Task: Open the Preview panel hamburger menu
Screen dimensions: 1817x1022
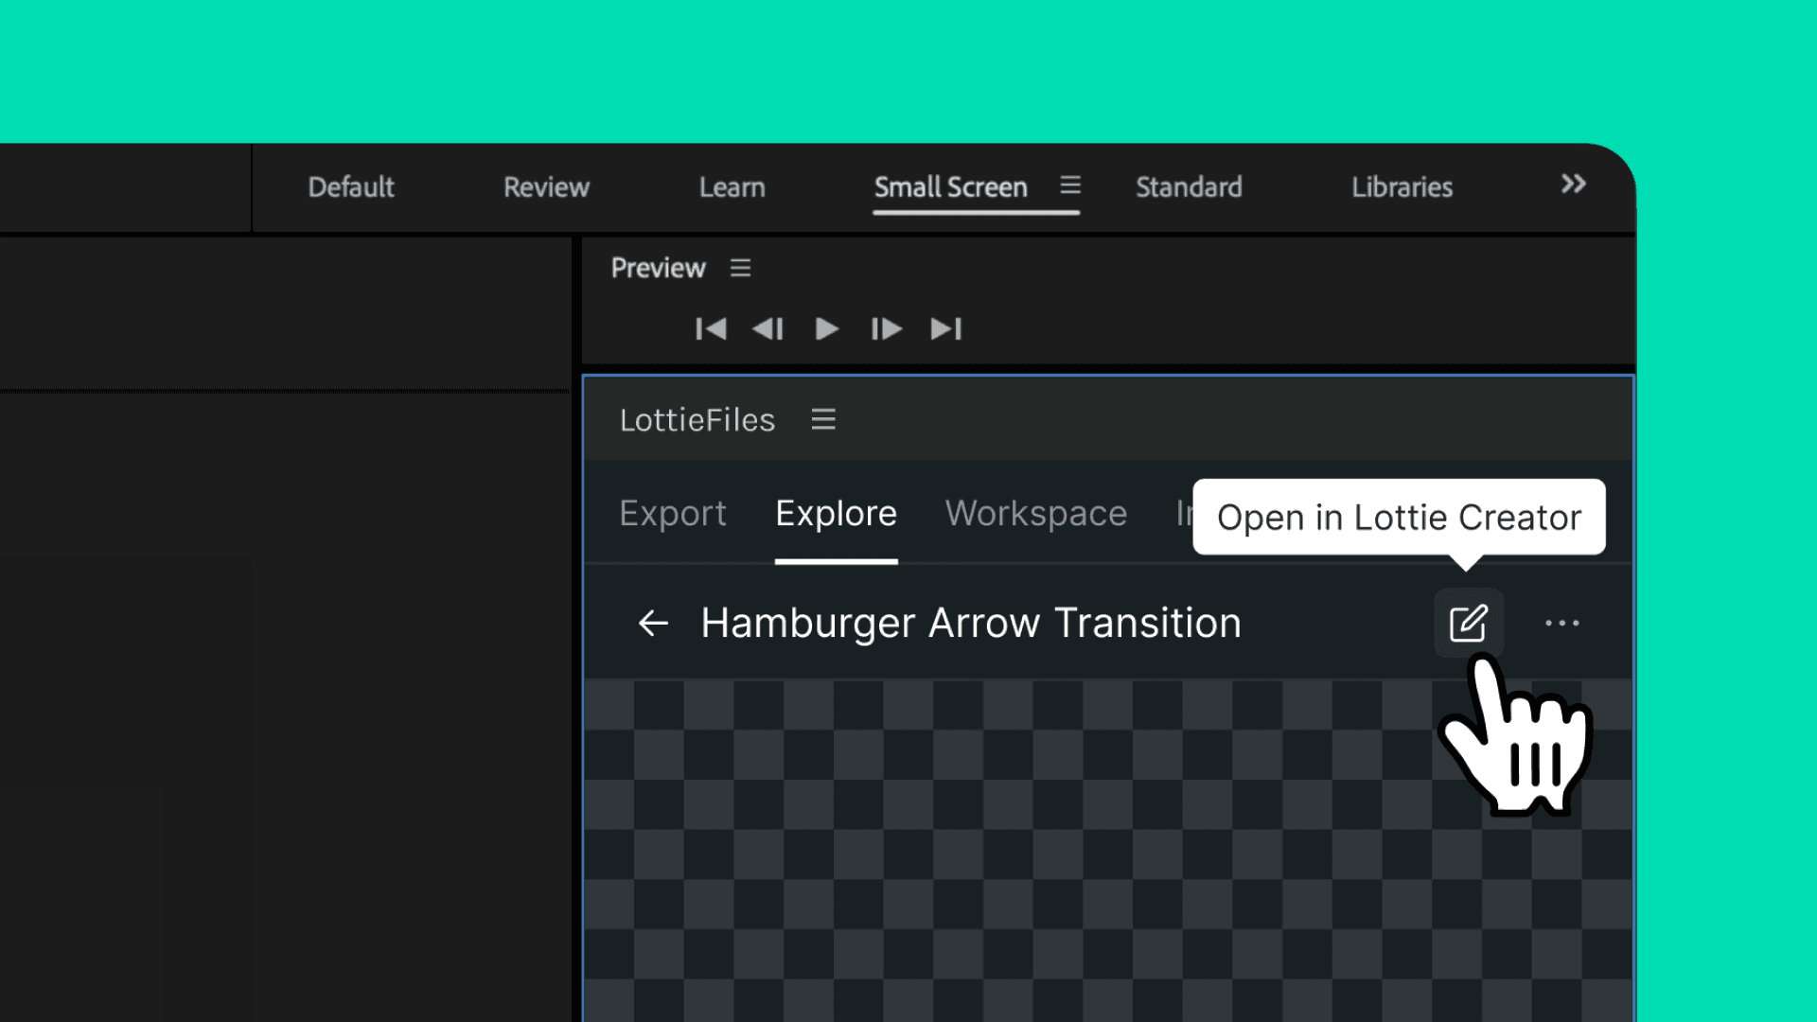Action: click(740, 269)
